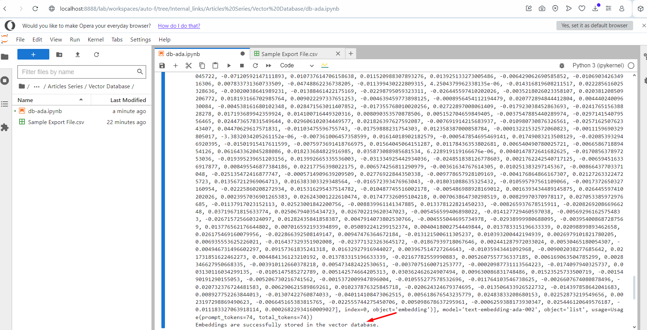Open the Kernel menu
647x330 pixels.
(x=95, y=40)
